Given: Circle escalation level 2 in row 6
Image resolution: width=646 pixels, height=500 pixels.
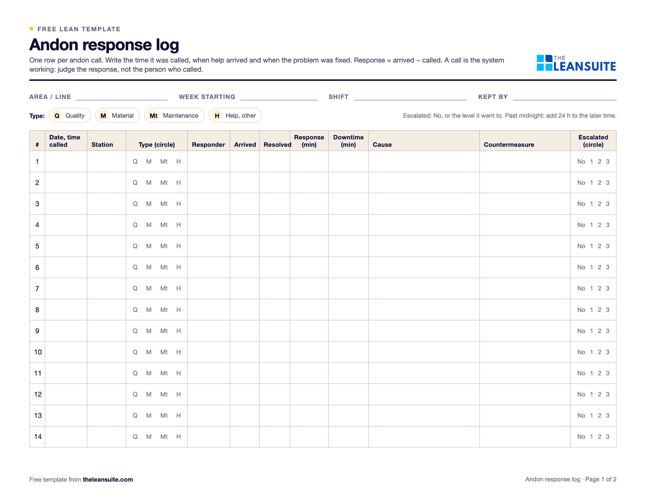Looking at the screenshot, I should (600, 268).
